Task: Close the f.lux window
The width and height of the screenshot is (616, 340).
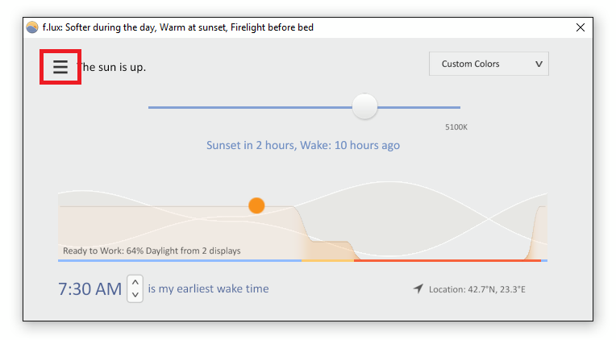Action: click(x=581, y=27)
